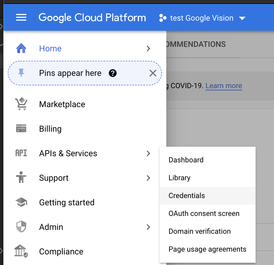Choose Dashboard from the APIs submenu
The height and width of the screenshot is (265, 274).
coord(207,160)
